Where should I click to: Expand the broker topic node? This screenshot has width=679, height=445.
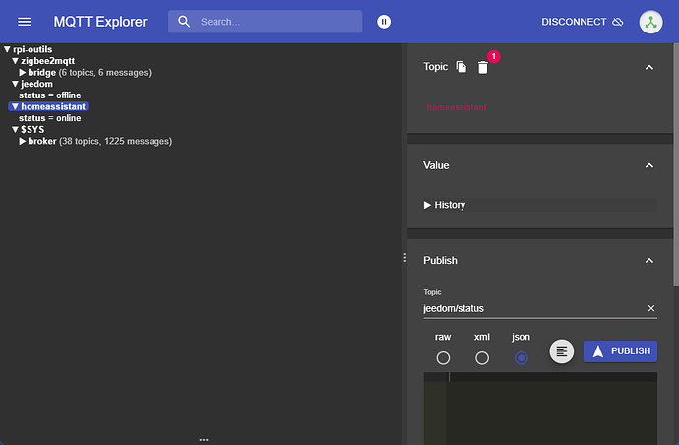tap(22, 141)
